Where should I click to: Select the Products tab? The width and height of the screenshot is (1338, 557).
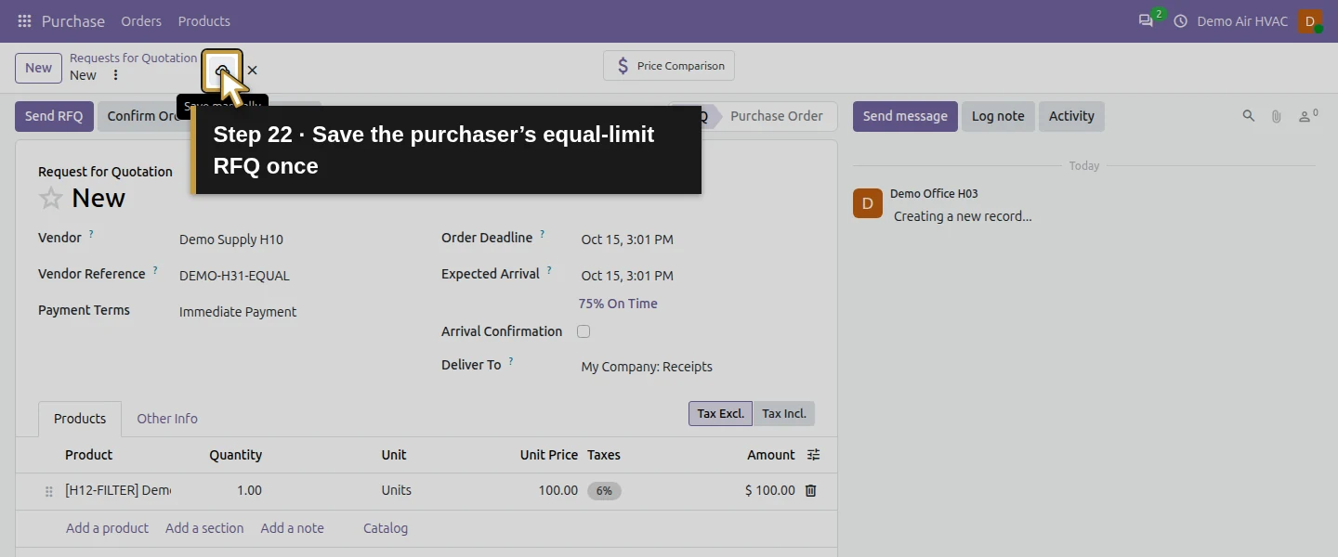point(80,419)
